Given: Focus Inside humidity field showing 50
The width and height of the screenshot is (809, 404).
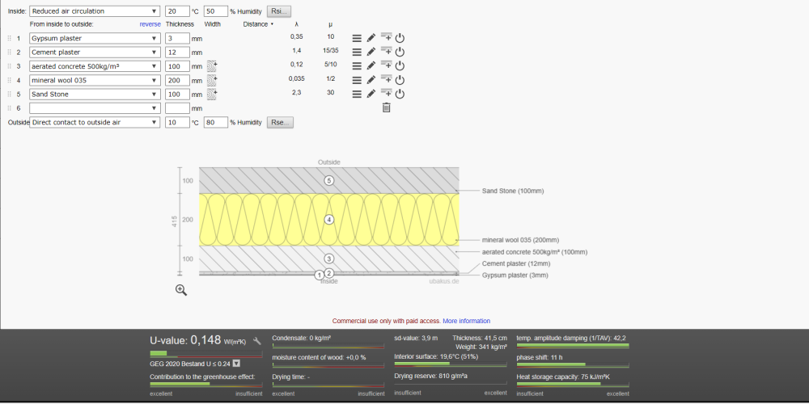Looking at the screenshot, I should (216, 11).
